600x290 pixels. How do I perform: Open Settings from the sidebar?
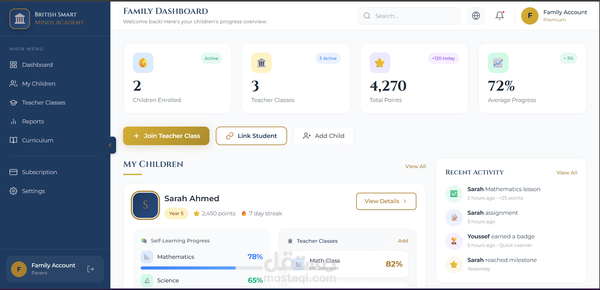point(55,191)
